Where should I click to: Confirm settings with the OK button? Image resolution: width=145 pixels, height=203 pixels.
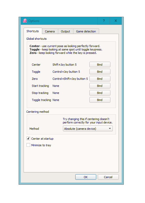86,177
